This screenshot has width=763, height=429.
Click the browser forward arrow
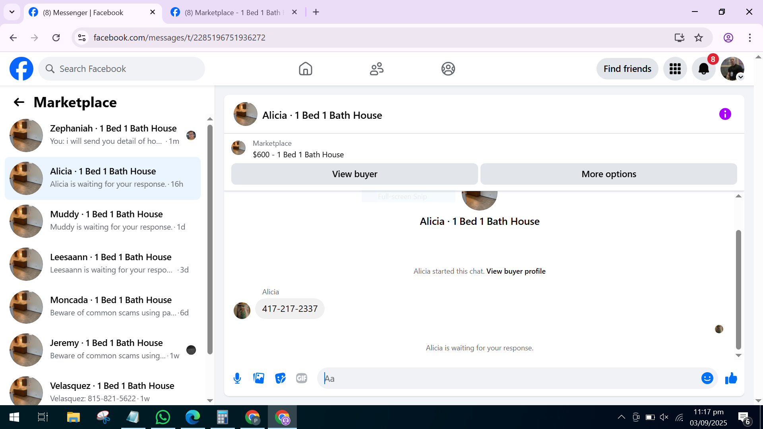(35, 38)
